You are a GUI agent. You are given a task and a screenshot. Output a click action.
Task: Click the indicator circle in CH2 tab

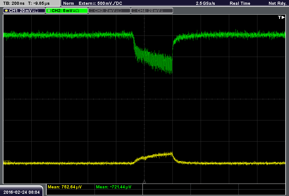49,11
